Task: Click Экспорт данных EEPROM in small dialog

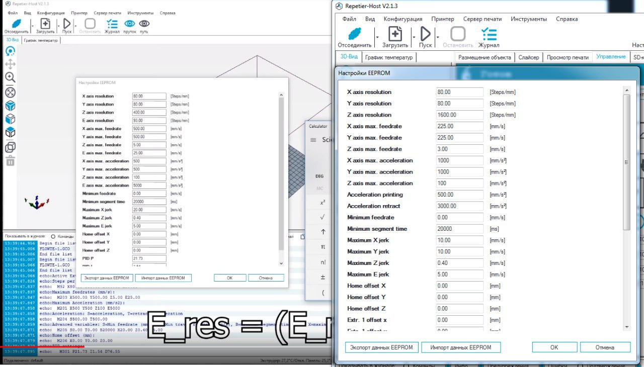Action: (x=107, y=278)
